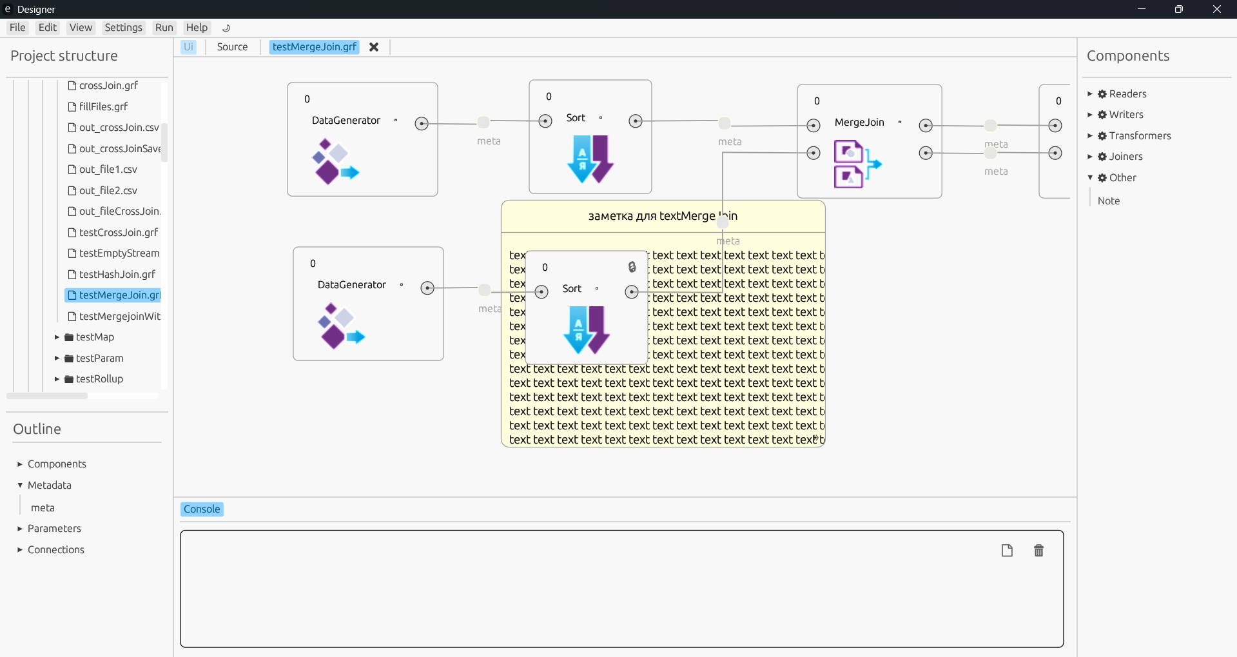Open the File menu

(x=17, y=27)
